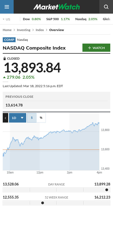Screen dimensions: 113x244
Task: Switch chart to dollar ($) view
Action: [32, 118]
